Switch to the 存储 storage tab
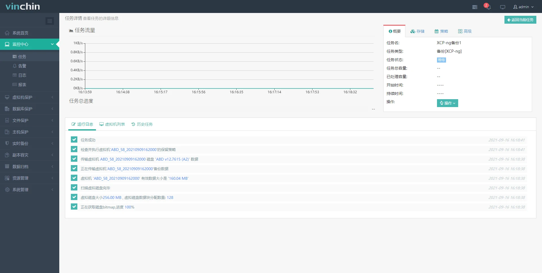This screenshot has height=273, width=542. 418,31
